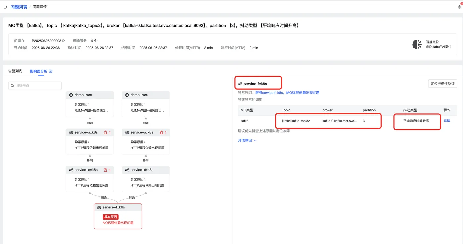Click the 问题详情 breadcrumb

pyautogui.click(x=39, y=7)
